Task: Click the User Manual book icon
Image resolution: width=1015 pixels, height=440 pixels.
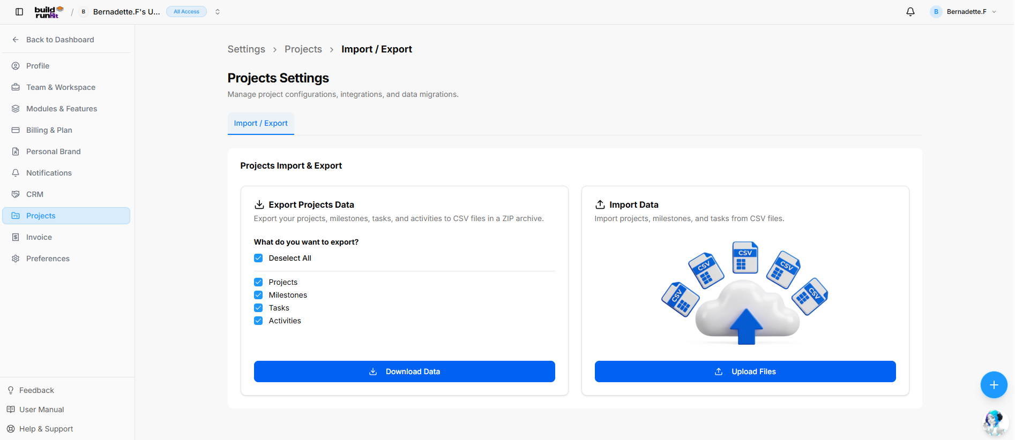Action: point(11,409)
